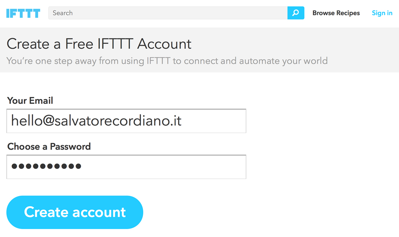Screen dimensions: 399x237
Task: Click into the Your Email field
Action: click(126, 121)
